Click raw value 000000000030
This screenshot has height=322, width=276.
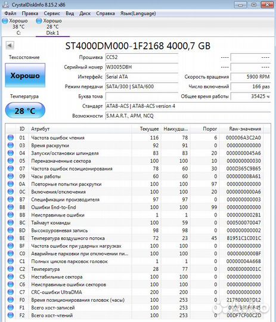[244, 161]
